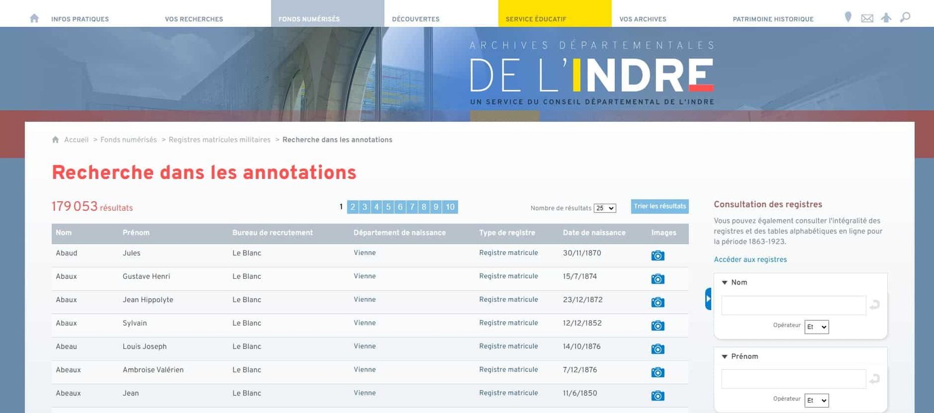Open camera icon for Abaux Sylvain row
The image size is (934, 413).
click(658, 325)
